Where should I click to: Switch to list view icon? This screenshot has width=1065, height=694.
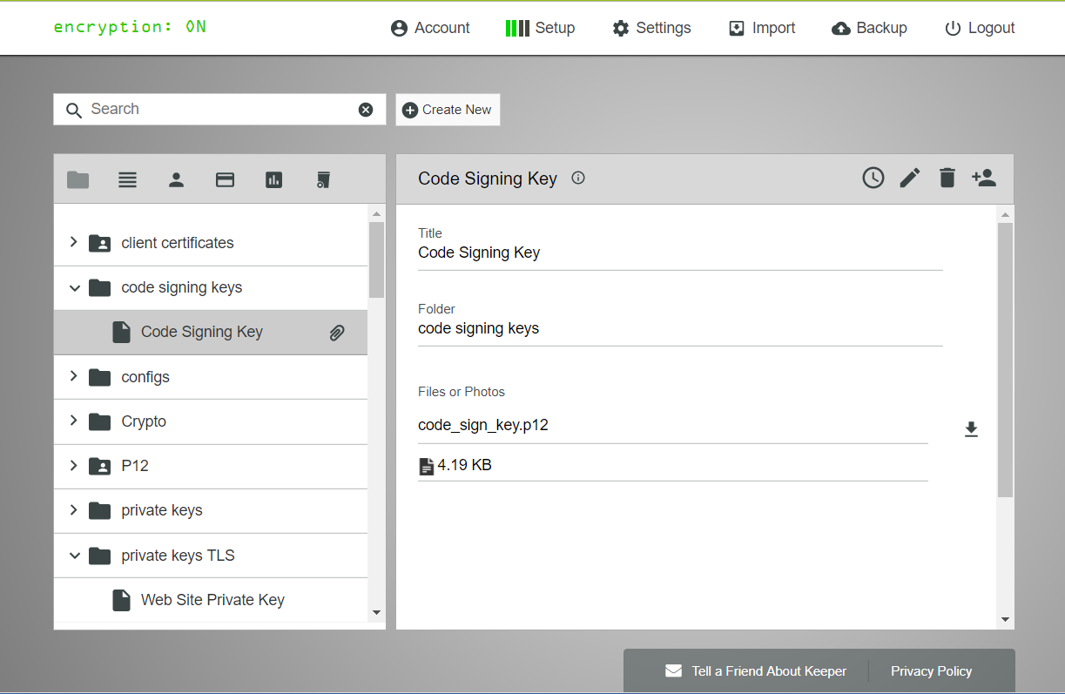click(x=127, y=180)
